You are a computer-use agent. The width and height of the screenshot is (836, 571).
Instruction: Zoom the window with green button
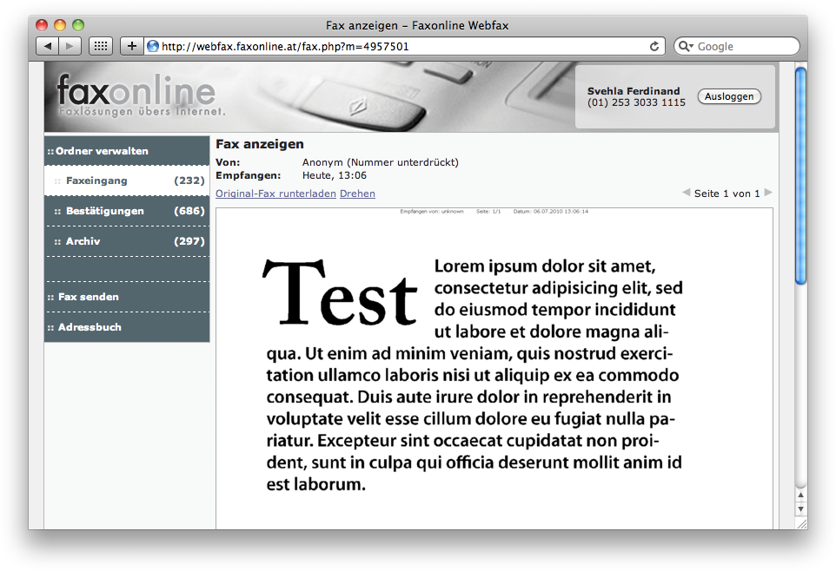(78, 25)
